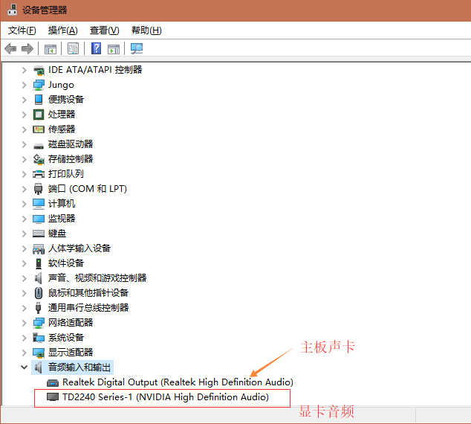This screenshot has width=471, height=424.
Task: Open the 操作(A) menu
Action: [x=63, y=30]
